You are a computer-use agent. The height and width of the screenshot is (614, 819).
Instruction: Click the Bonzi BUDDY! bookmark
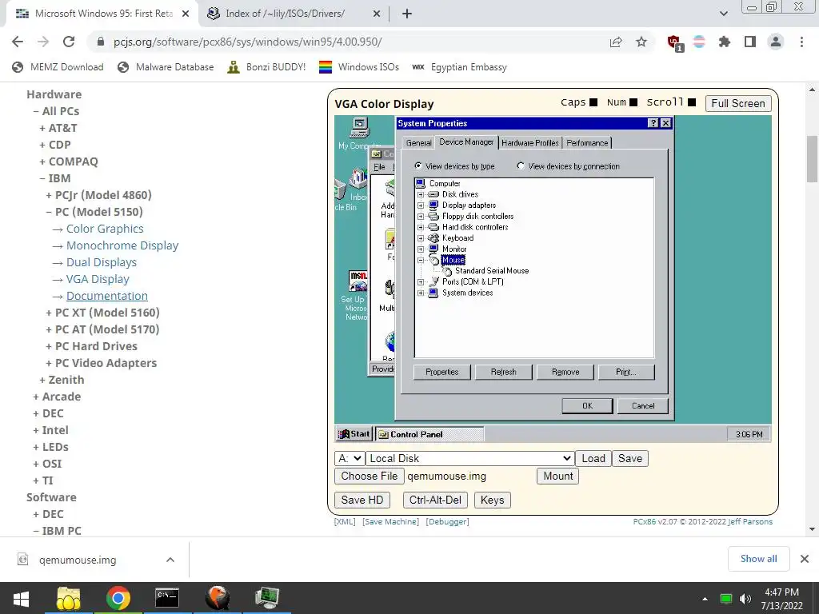pyautogui.click(x=266, y=67)
